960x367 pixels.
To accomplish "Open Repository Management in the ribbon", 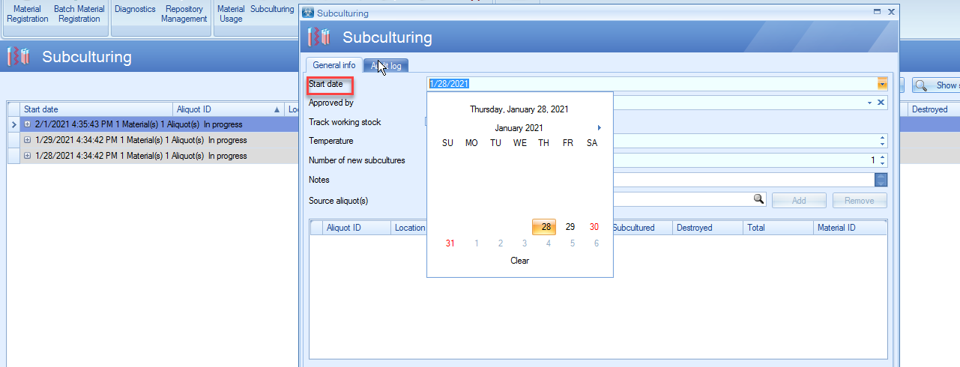I will click(x=184, y=14).
